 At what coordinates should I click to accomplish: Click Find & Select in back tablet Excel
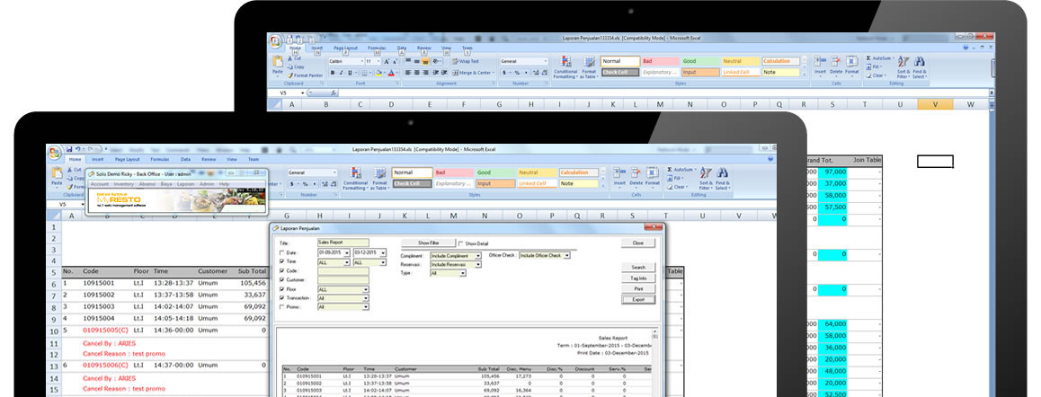point(920,66)
